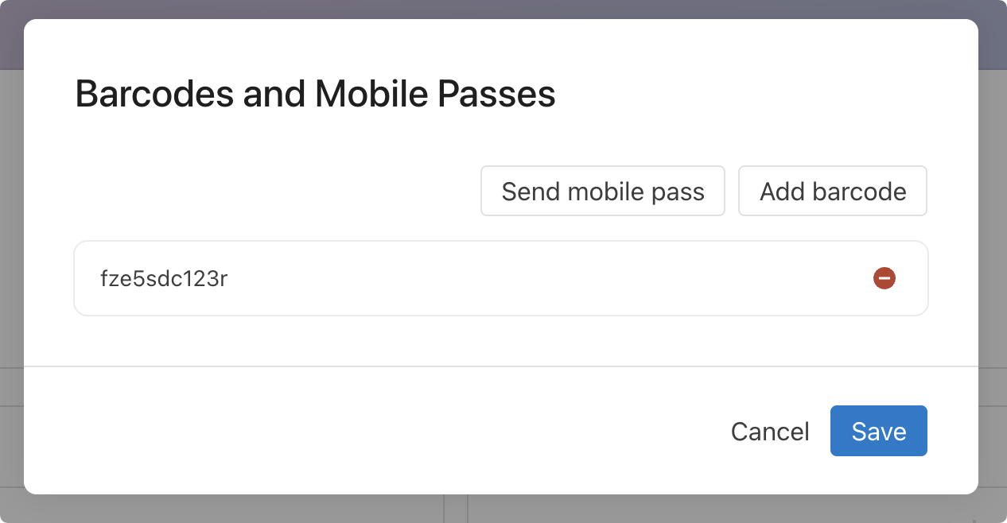The height and width of the screenshot is (523, 1007).
Task: Click blank dialog space left of Send mobile pass
Action: click(x=270, y=192)
